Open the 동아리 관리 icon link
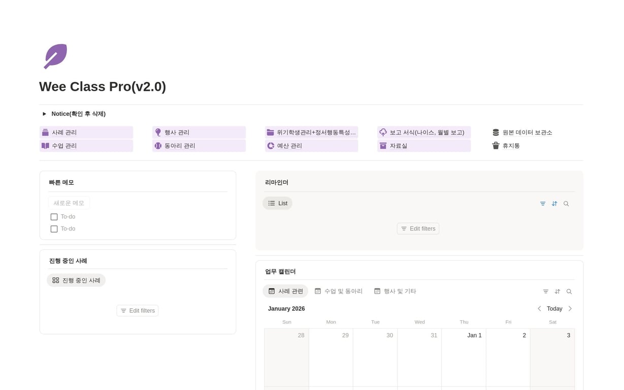This screenshot has width=624, height=390. pos(158,146)
